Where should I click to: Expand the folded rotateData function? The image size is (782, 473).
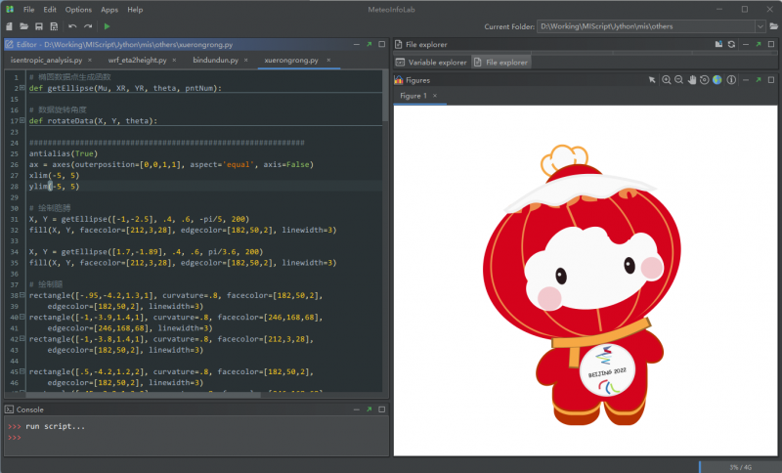tap(22, 121)
